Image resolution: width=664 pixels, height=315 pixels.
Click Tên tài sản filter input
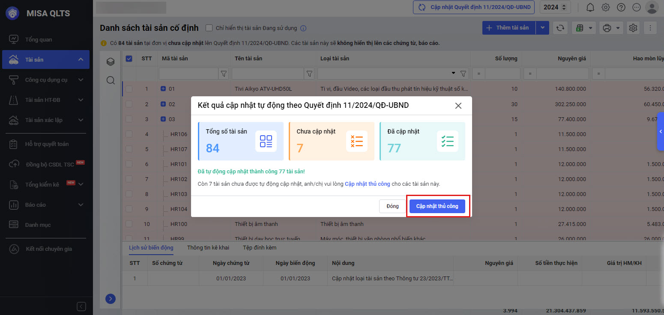coord(268,74)
